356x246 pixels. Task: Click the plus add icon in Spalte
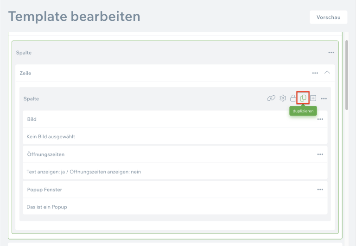click(313, 98)
